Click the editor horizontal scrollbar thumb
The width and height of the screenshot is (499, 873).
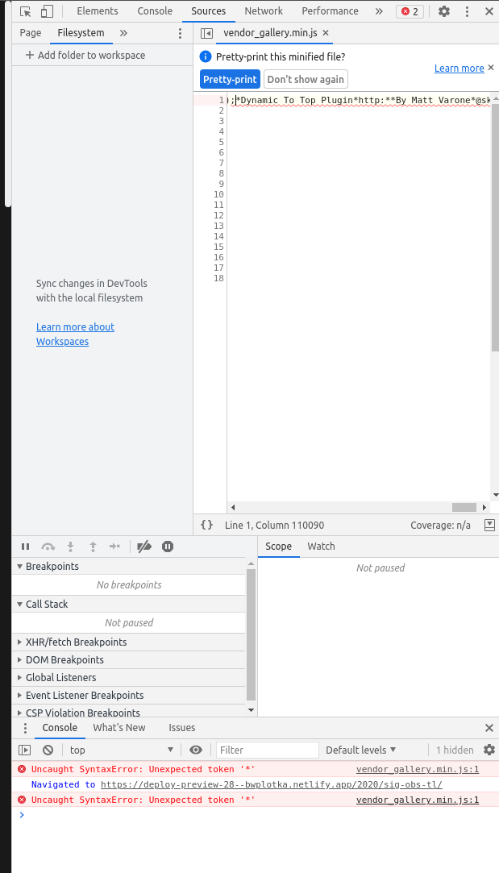coord(464,507)
